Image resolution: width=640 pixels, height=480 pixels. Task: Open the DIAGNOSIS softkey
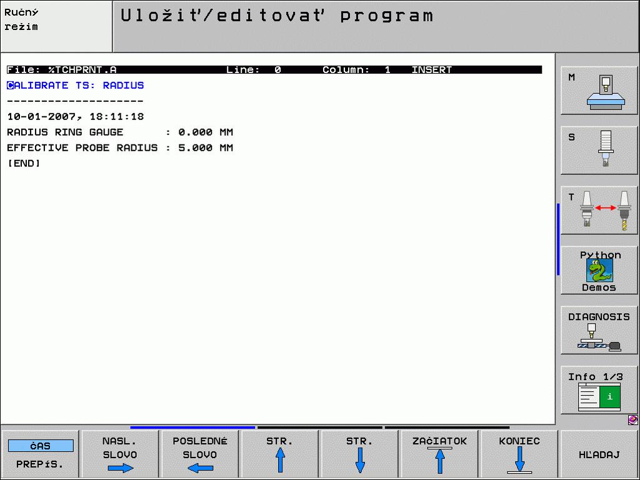(x=599, y=331)
